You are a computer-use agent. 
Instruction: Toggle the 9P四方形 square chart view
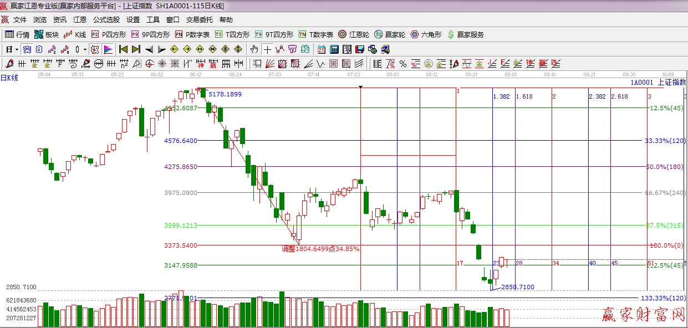click(x=150, y=34)
